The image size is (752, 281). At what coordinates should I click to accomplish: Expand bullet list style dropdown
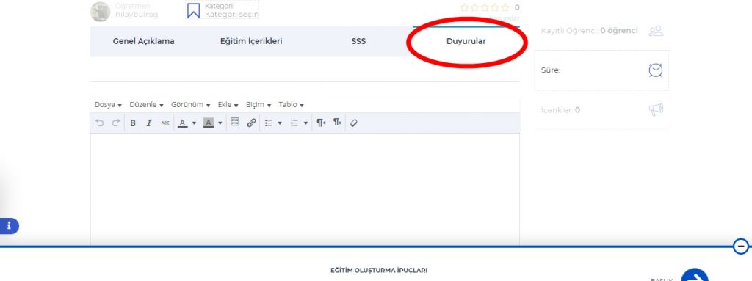click(x=280, y=123)
